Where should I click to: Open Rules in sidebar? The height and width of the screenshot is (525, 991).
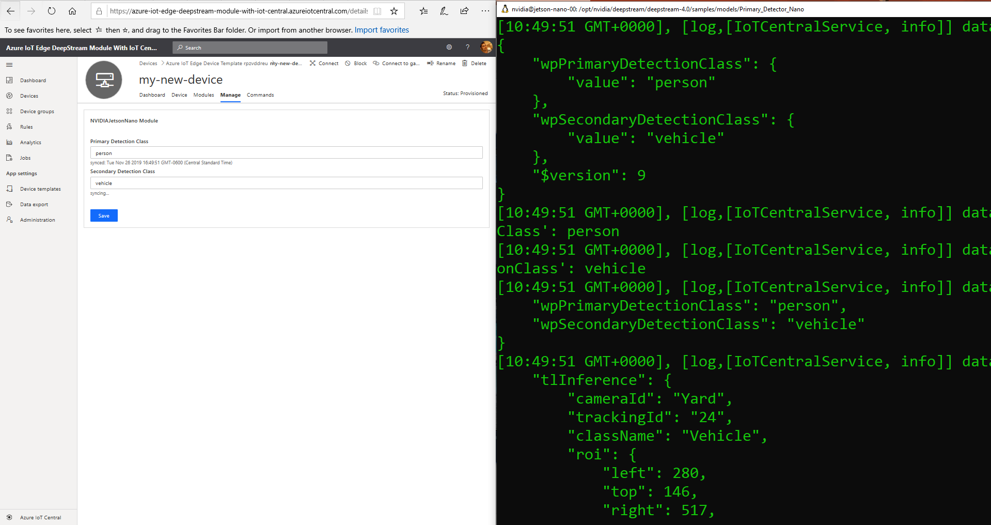26,127
